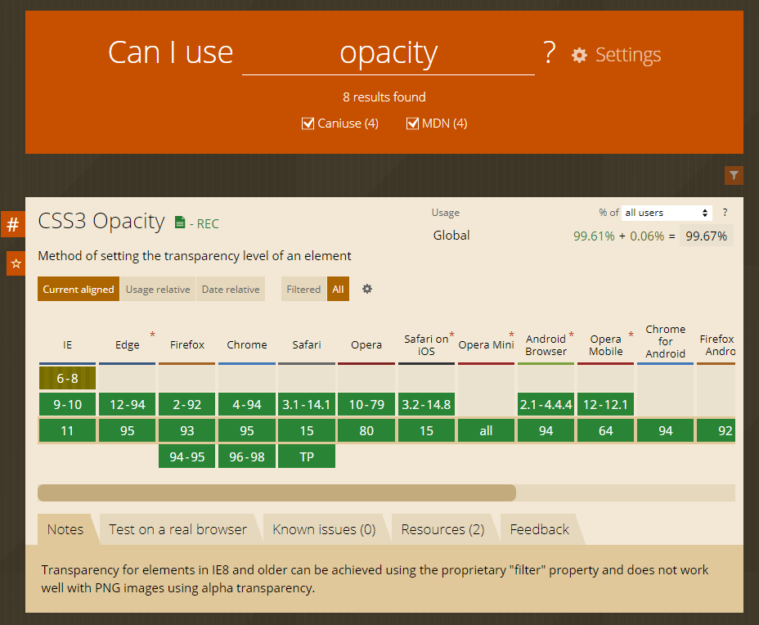Screen dimensions: 759x625
Task: Select the Filtered browser option
Action: (x=303, y=289)
